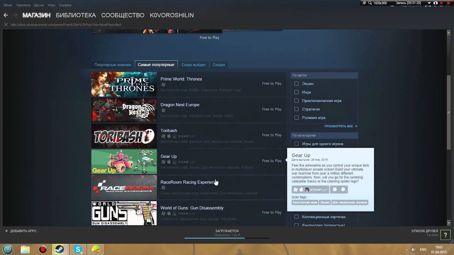
Task: Open the friends list
Action: [425, 231]
